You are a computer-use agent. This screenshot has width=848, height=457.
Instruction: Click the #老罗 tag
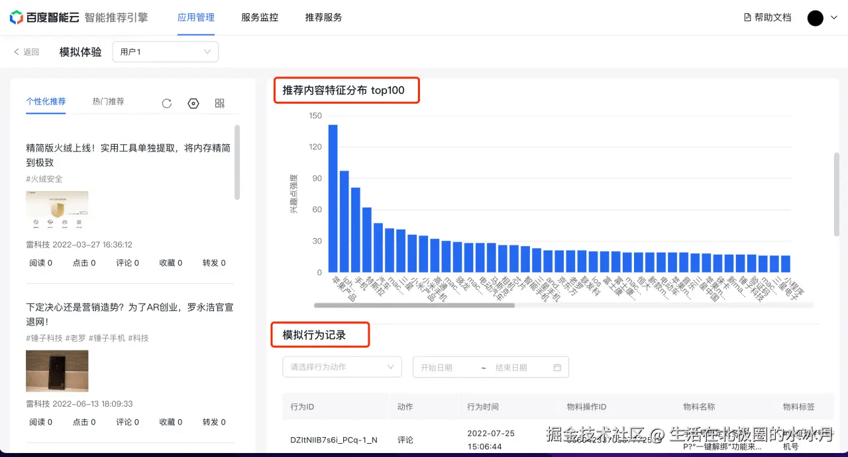click(76, 338)
